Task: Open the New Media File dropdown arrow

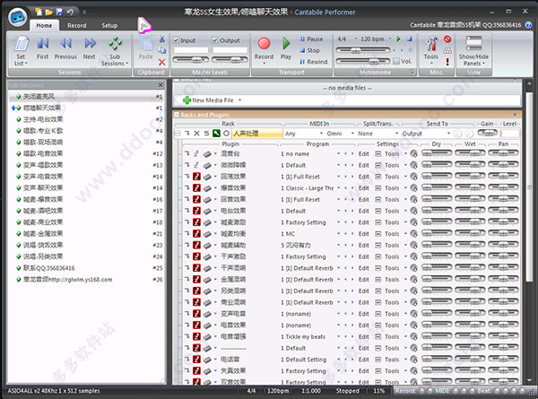Action: (x=239, y=100)
